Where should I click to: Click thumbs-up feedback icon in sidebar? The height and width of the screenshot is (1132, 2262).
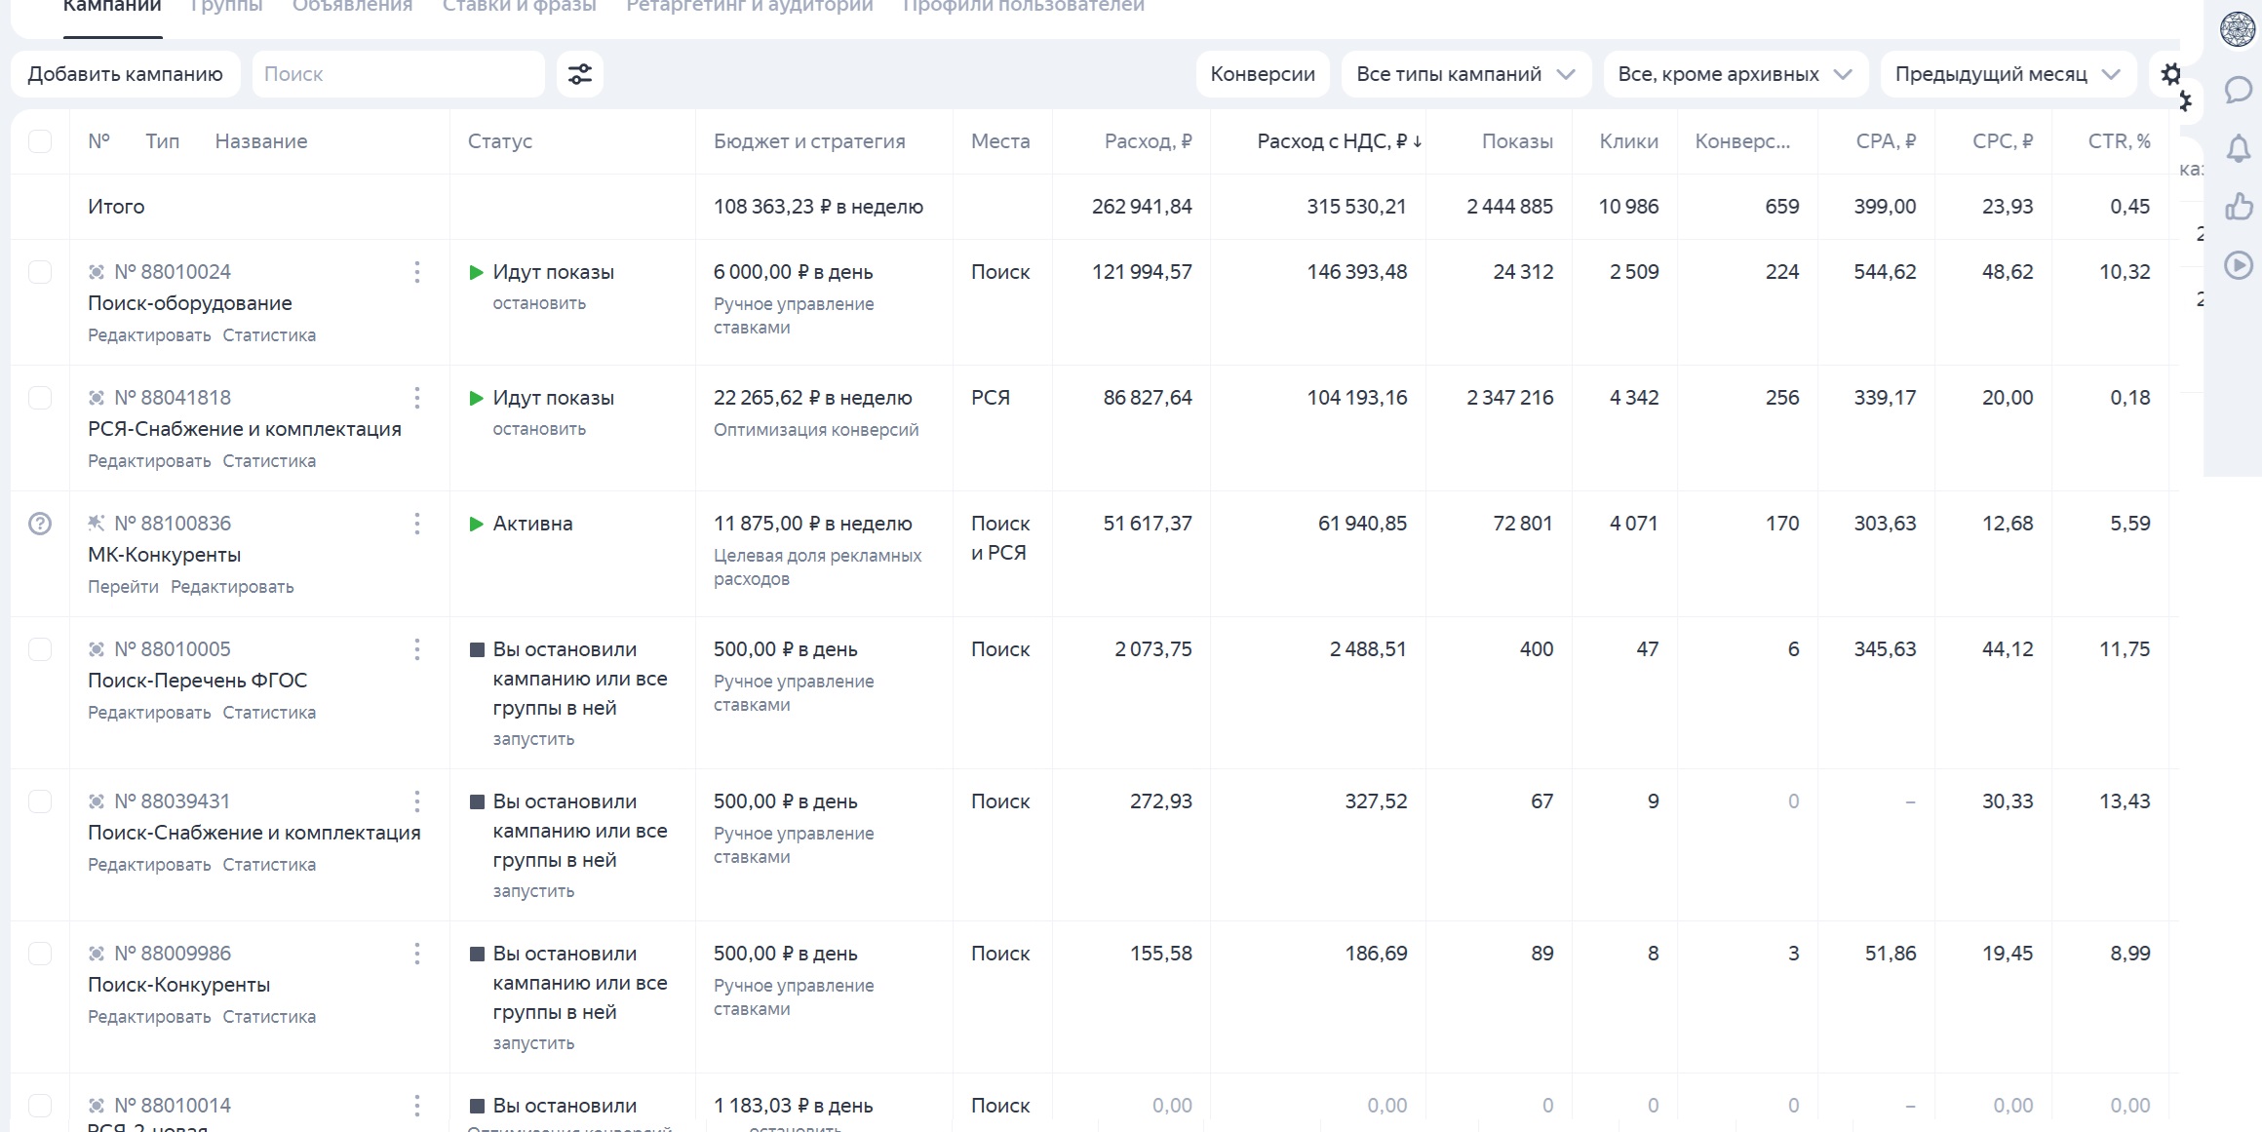pos(2238,207)
